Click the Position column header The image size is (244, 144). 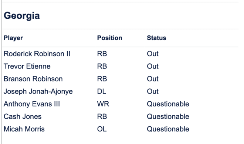109,38
